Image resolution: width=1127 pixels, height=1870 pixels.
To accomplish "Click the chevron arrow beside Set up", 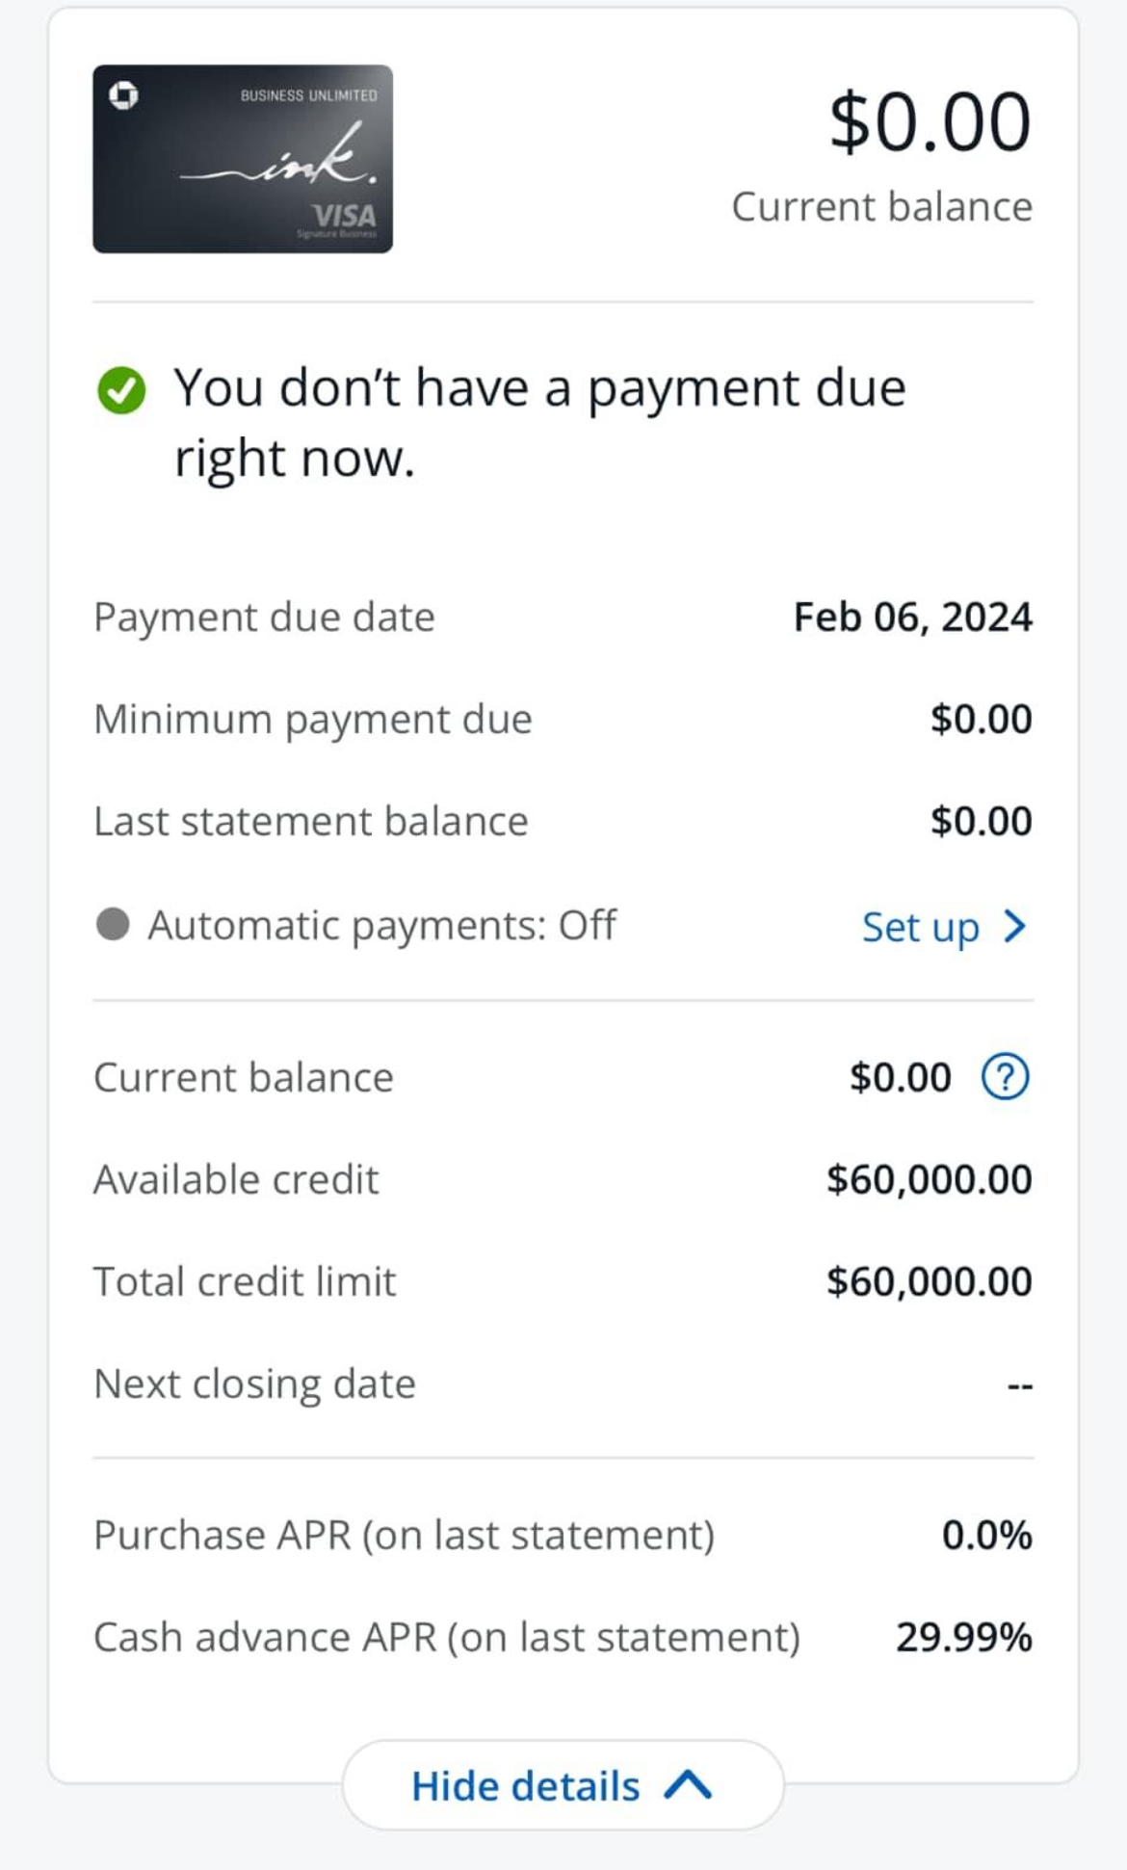I will click(1014, 926).
